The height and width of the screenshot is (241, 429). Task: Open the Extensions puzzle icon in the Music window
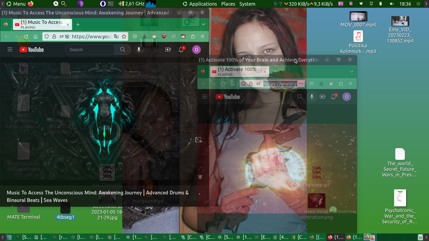(193, 36)
